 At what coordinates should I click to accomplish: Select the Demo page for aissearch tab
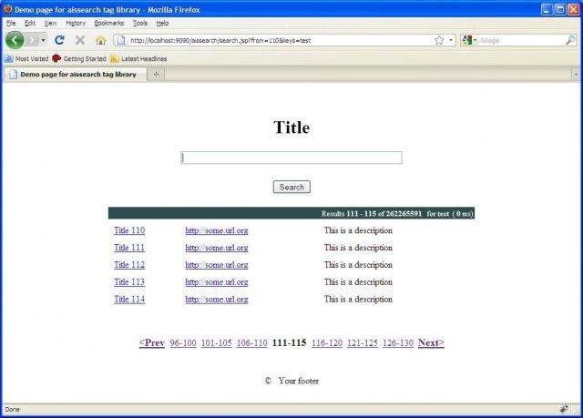74,75
